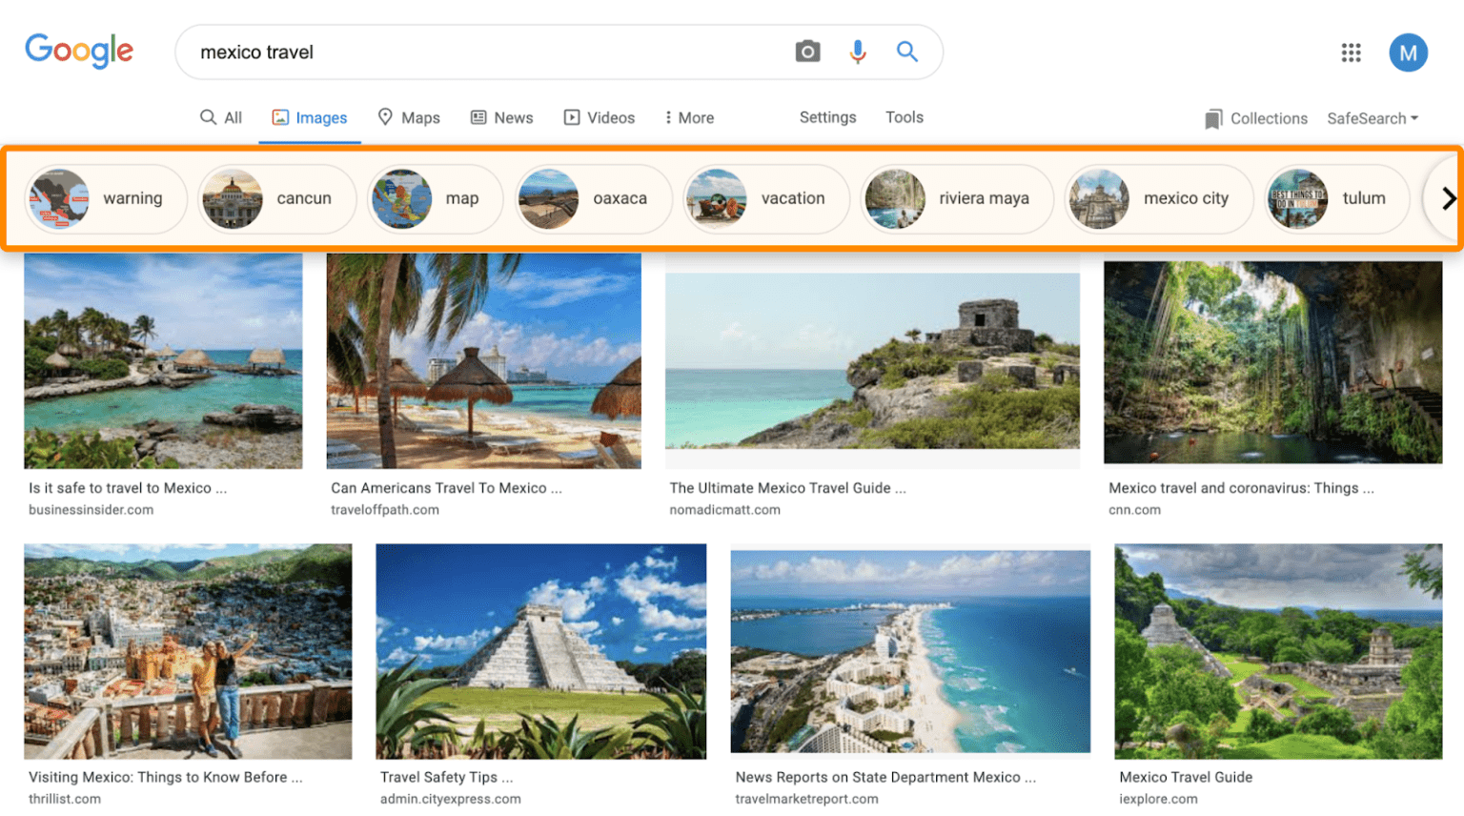Click the 'Mexico Travel Guide' result from iexplore.com
Viewport: 1464px width, 816px height.
tap(1186, 777)
